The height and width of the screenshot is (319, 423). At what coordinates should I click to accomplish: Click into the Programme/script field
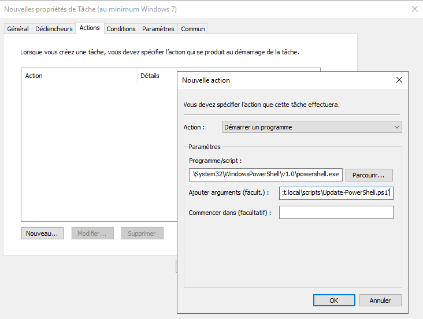tap(266, 175)
